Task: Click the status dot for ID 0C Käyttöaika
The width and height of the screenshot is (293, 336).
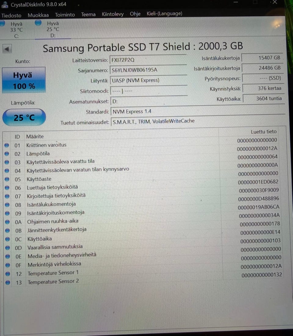Action: [8, 239]
